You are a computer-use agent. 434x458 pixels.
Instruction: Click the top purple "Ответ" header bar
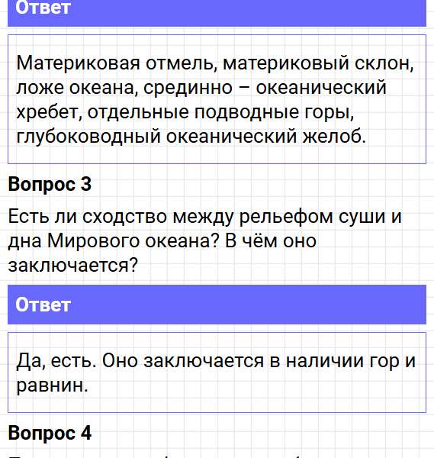tap(217, 13)
